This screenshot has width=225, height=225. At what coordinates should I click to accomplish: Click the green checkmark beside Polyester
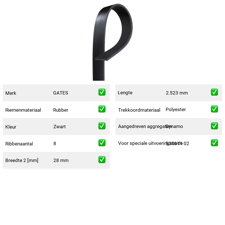[214, 109]
